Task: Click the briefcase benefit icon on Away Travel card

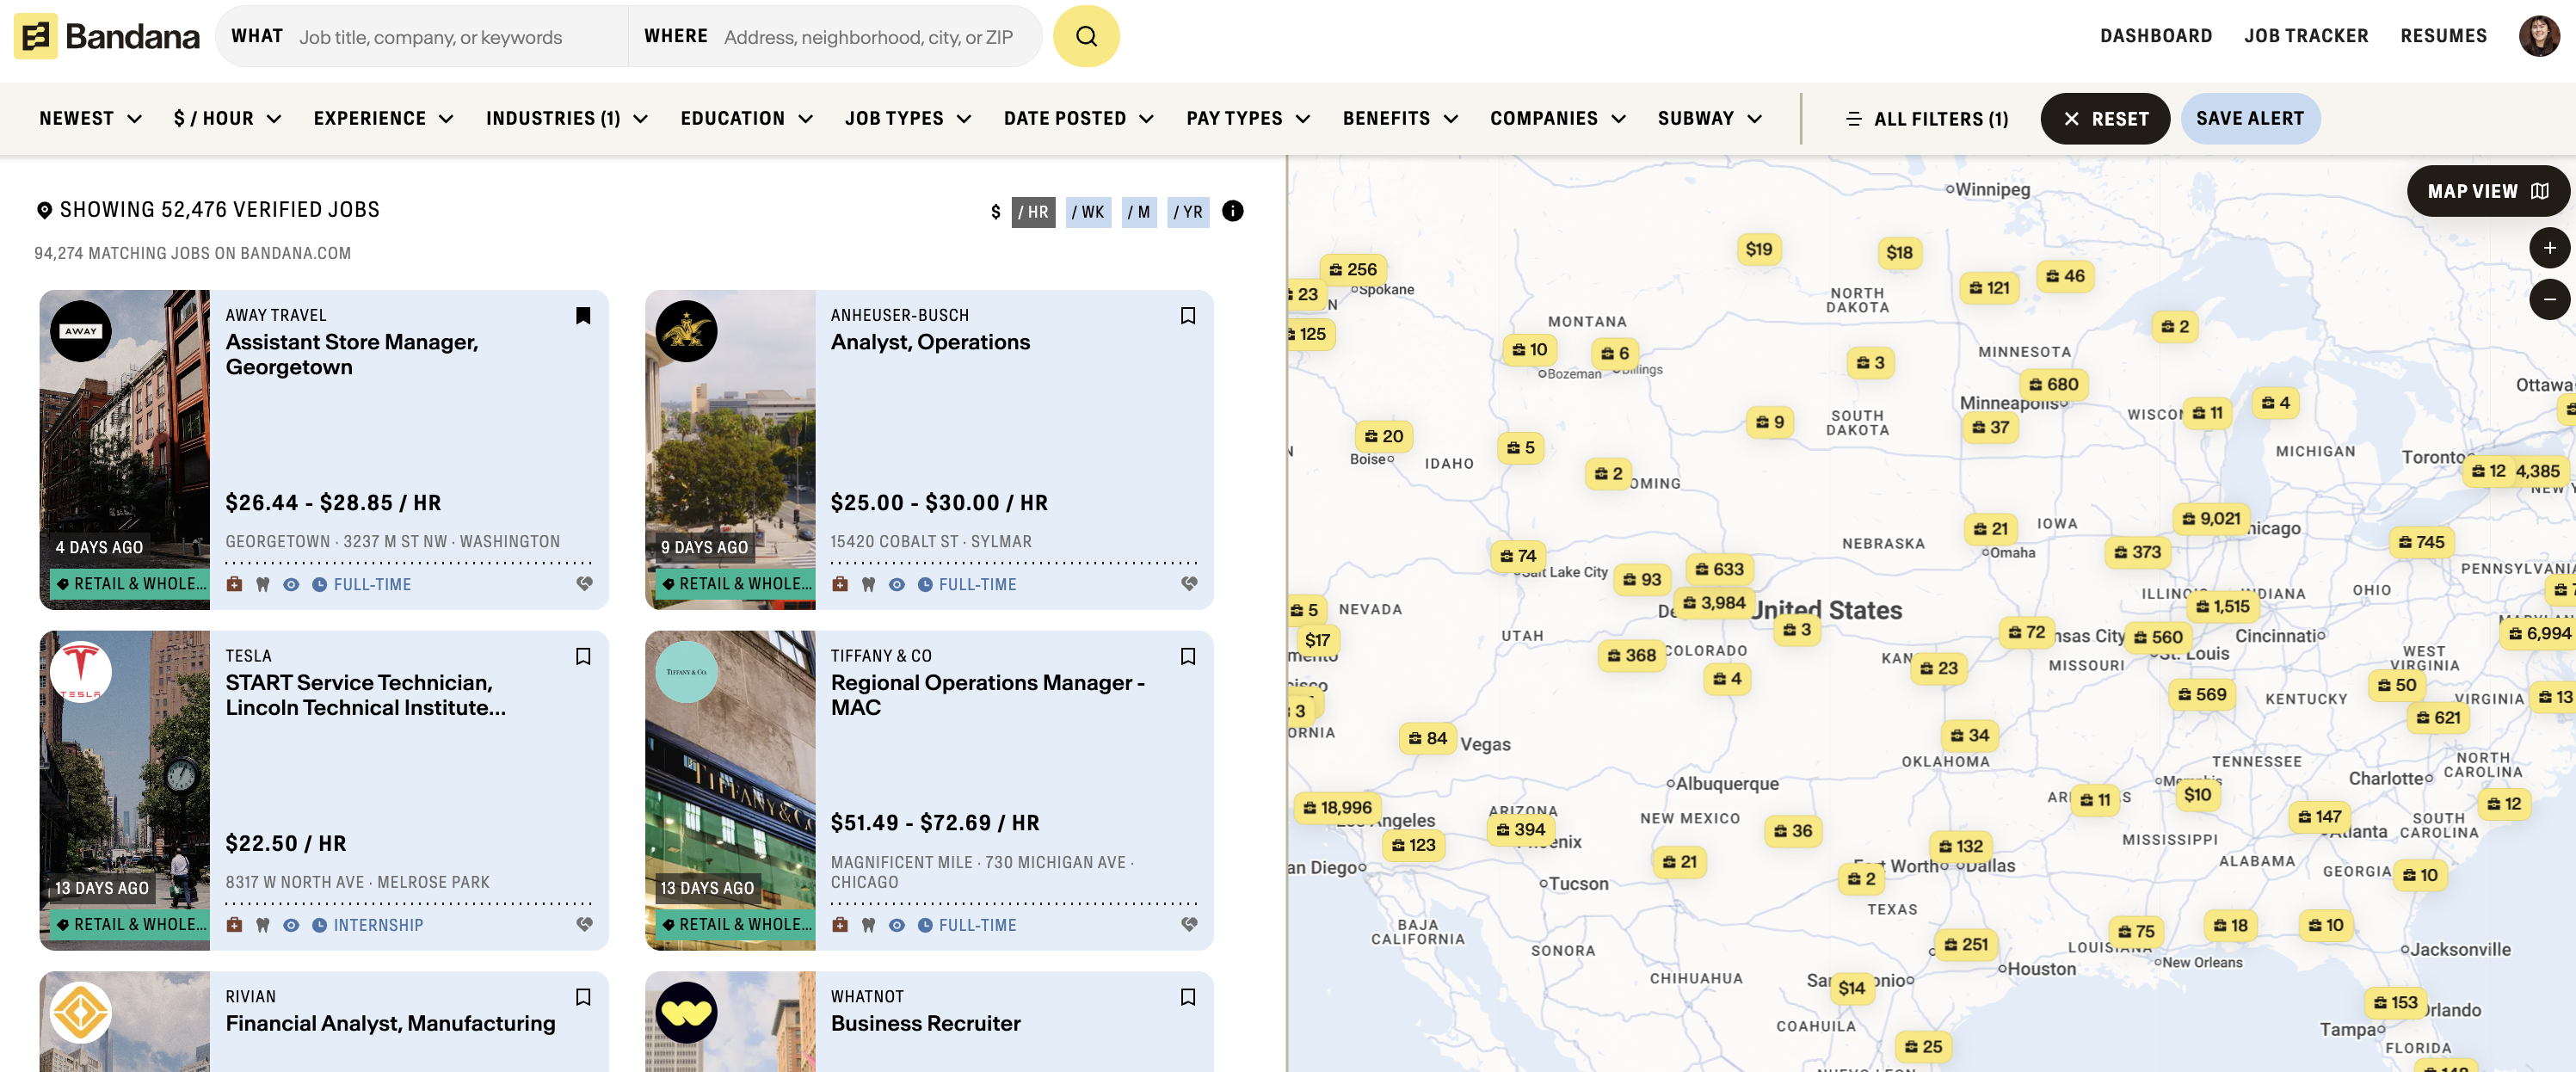Action: (x=234, y=584)
